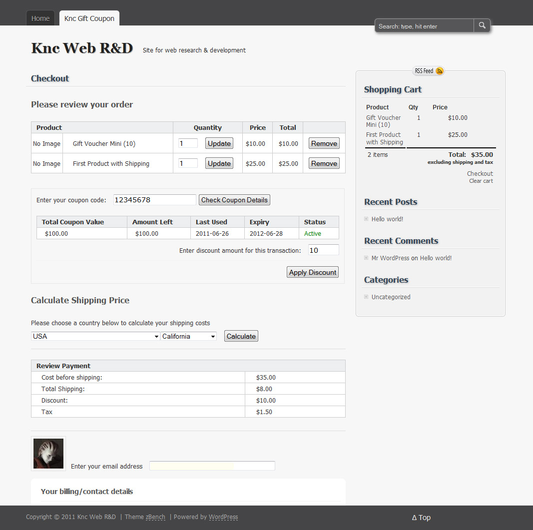Open the USA country dropdown
The image size is (533, 530).
[95, 336]
